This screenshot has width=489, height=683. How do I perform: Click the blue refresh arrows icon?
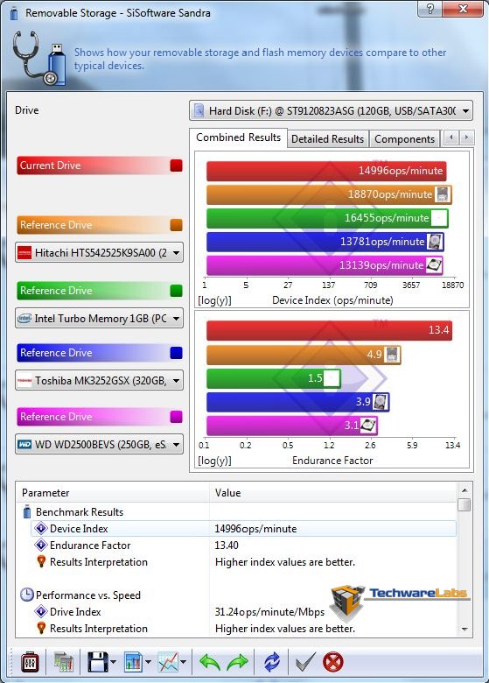[272, 662]
